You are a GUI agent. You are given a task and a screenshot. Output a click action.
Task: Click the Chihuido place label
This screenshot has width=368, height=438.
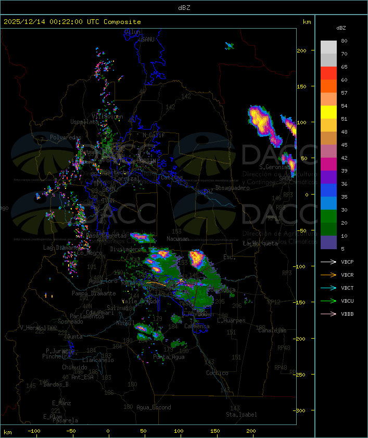[x=74, y=367]
